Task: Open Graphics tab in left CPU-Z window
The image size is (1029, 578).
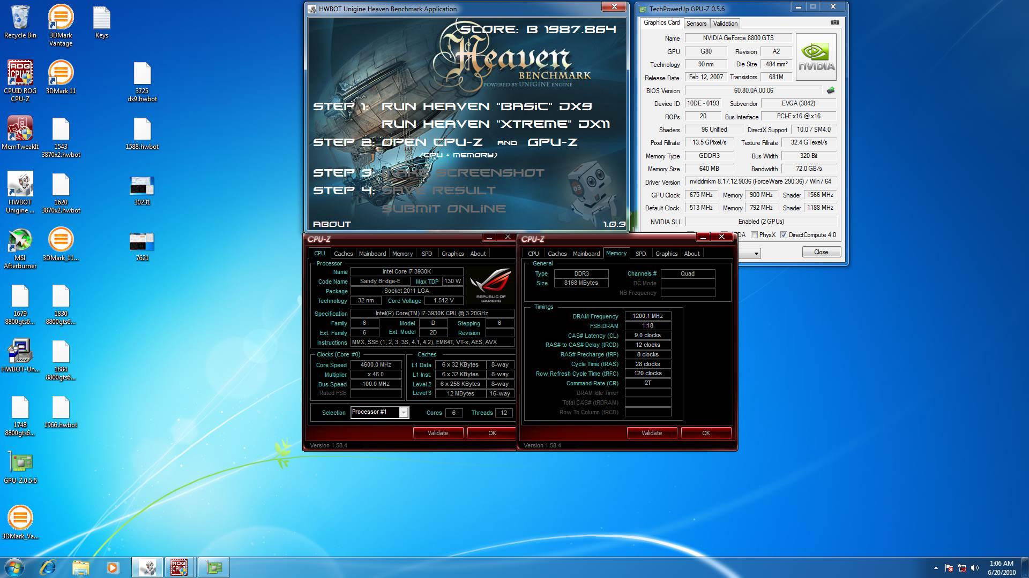Action: click(x=452, y=254)
